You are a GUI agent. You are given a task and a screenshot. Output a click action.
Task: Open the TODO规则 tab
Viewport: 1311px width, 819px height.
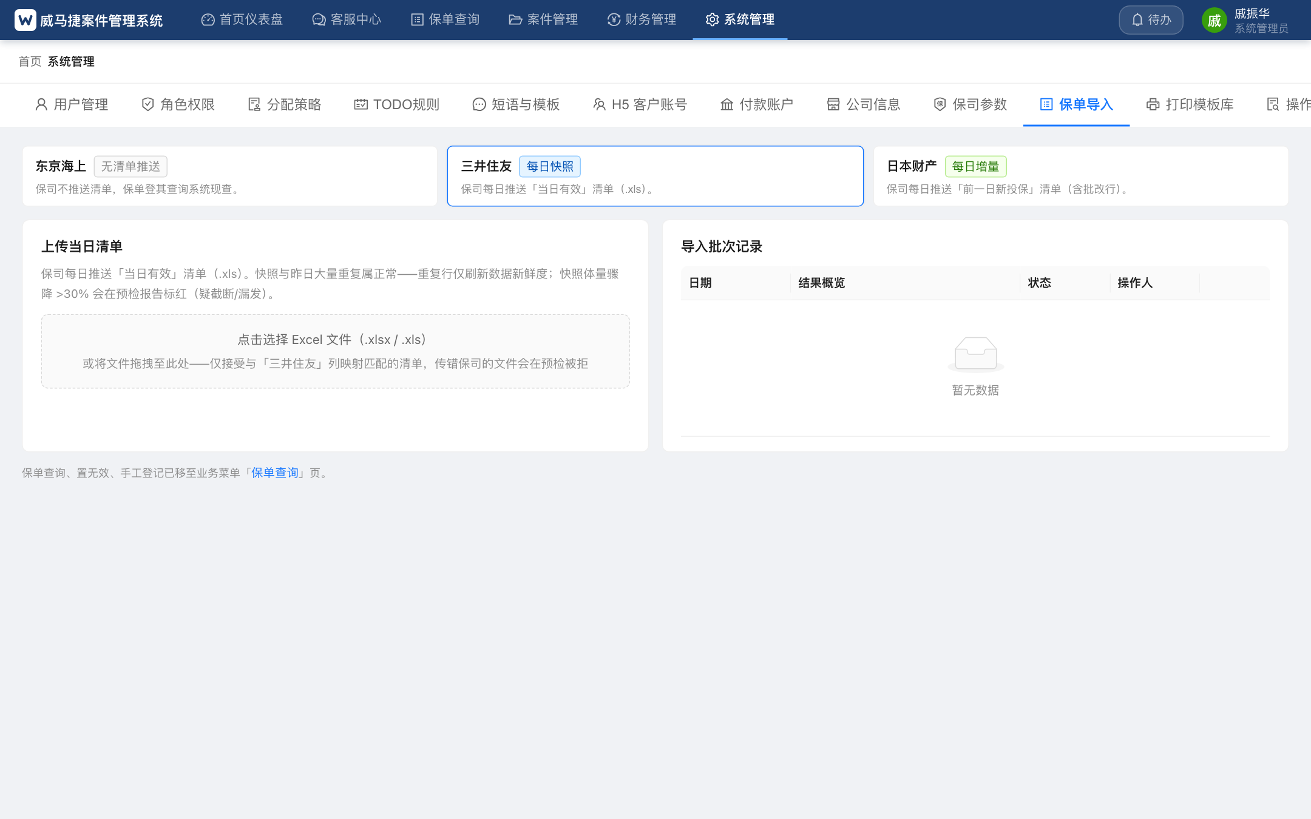397,104
